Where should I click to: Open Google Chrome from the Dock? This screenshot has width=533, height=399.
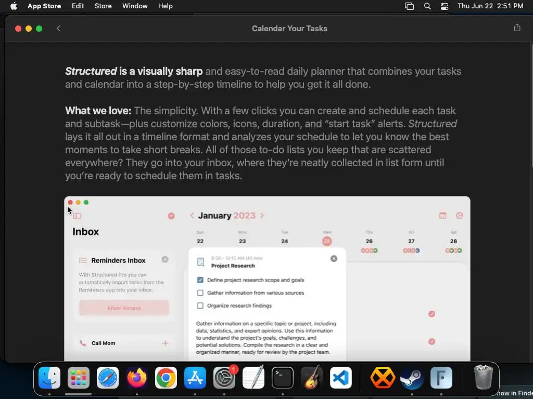click(x=166, y=378)
